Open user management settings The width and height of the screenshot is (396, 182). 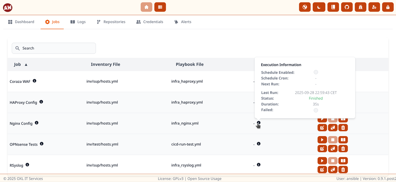pyautogui.click(x=374, y=7)
